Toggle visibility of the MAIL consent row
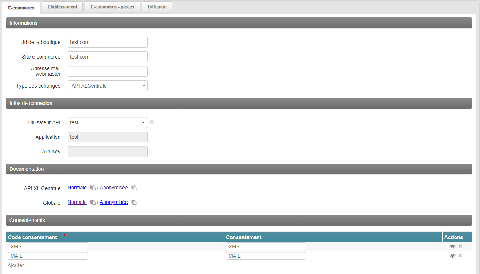The image size is (480, 274). (452, 255)
